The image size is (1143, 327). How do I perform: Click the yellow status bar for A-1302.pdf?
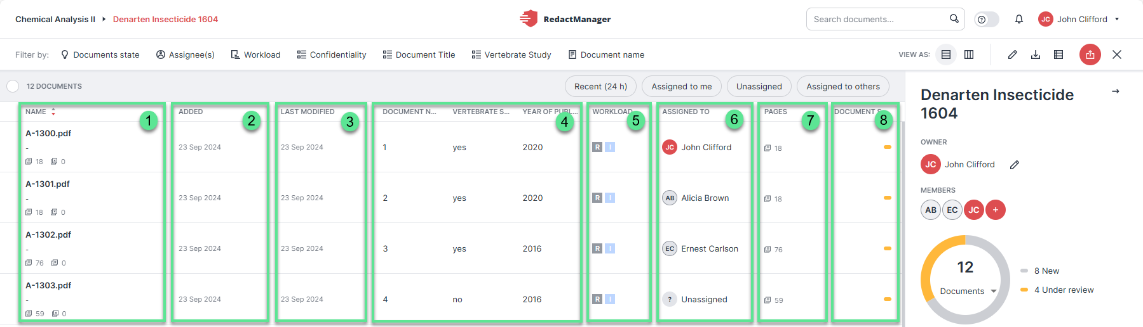pyautogui.click(x=888, y=248)
